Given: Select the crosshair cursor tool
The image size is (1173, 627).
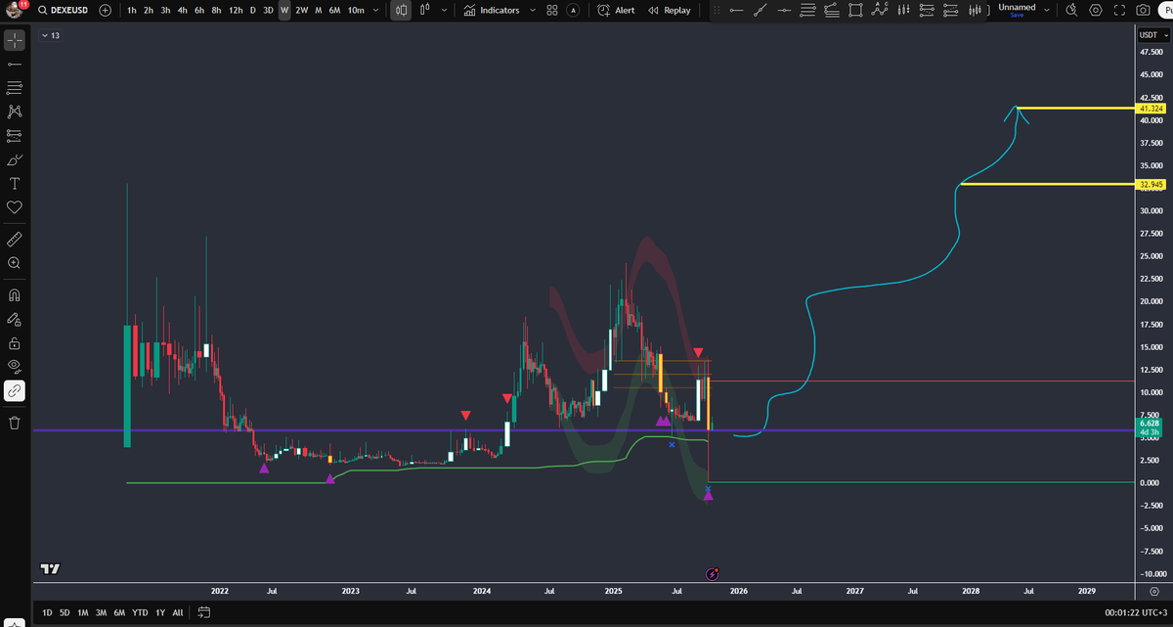Looking at the screenshot, I should tap(14, 39).
